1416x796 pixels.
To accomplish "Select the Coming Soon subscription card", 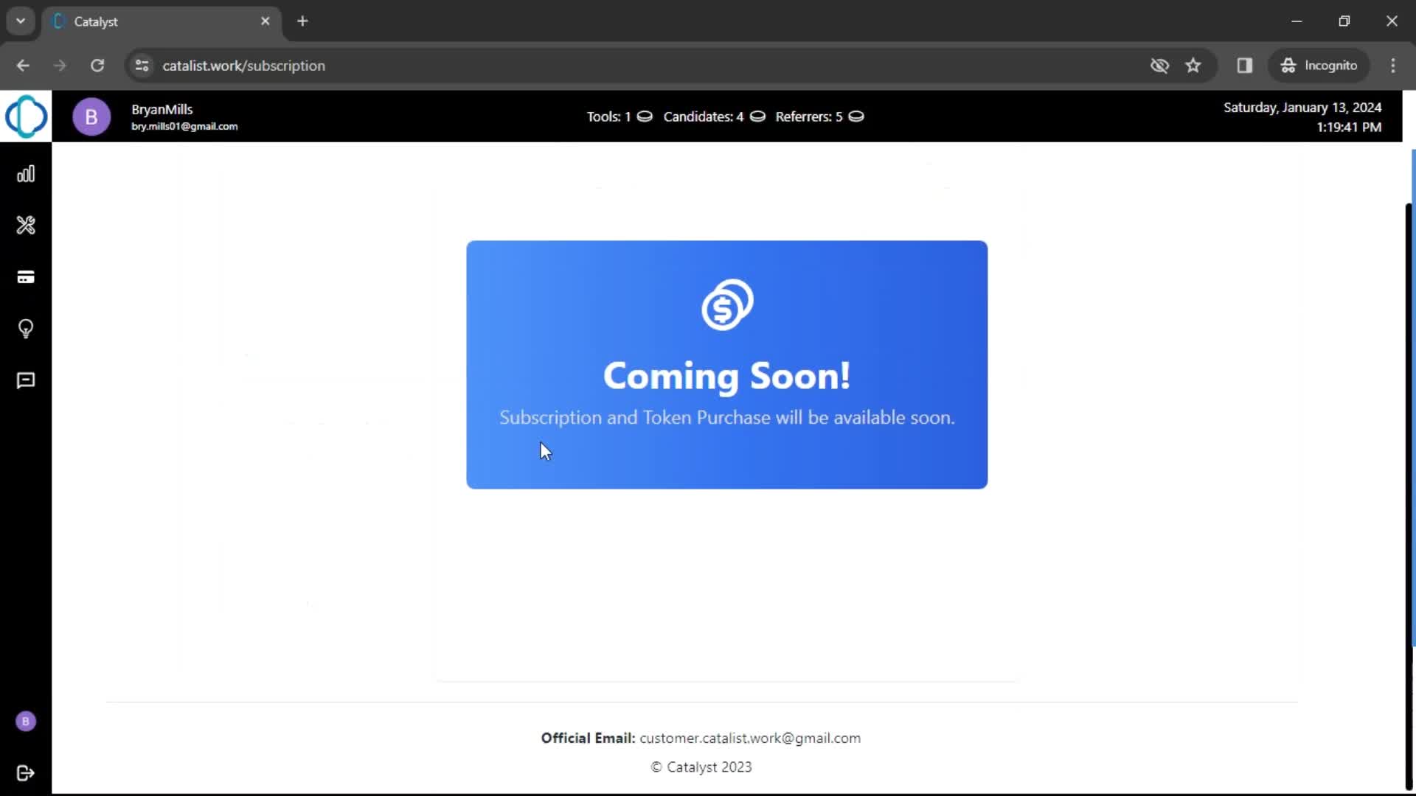I will [726, 365].
